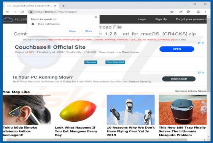Allow notifications from filerio.in

point(72,31)
